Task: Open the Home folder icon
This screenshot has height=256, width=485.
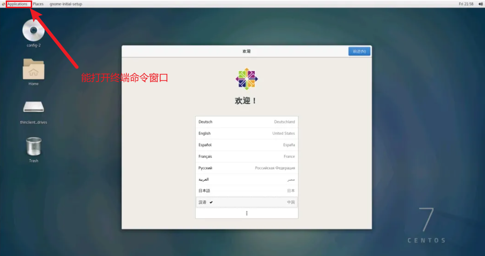Action: coord(33,69)
